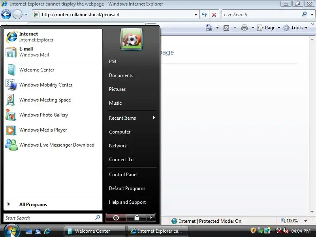Click the taskbar clock 04:04 PM
The height and width of the screenshot is (237, 316).
301,231
